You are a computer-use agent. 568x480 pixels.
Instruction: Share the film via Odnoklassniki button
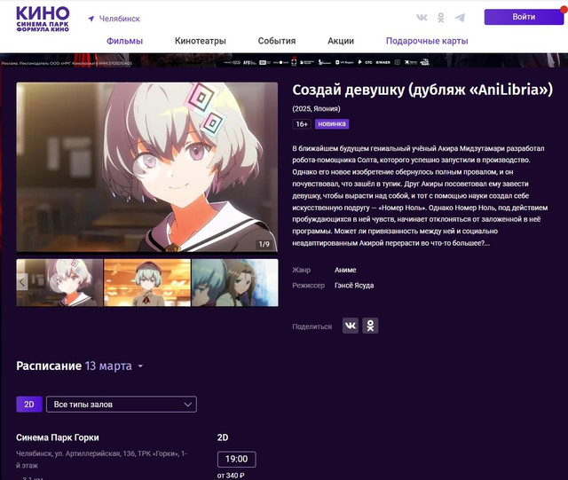point(370,326)
